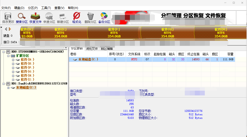Image resolution: width=247 pixels, height=137 pixels.
Task: Click drive icon next to 软件(G:) in tree
Action: pyautogui.click(x=18, y=72)
